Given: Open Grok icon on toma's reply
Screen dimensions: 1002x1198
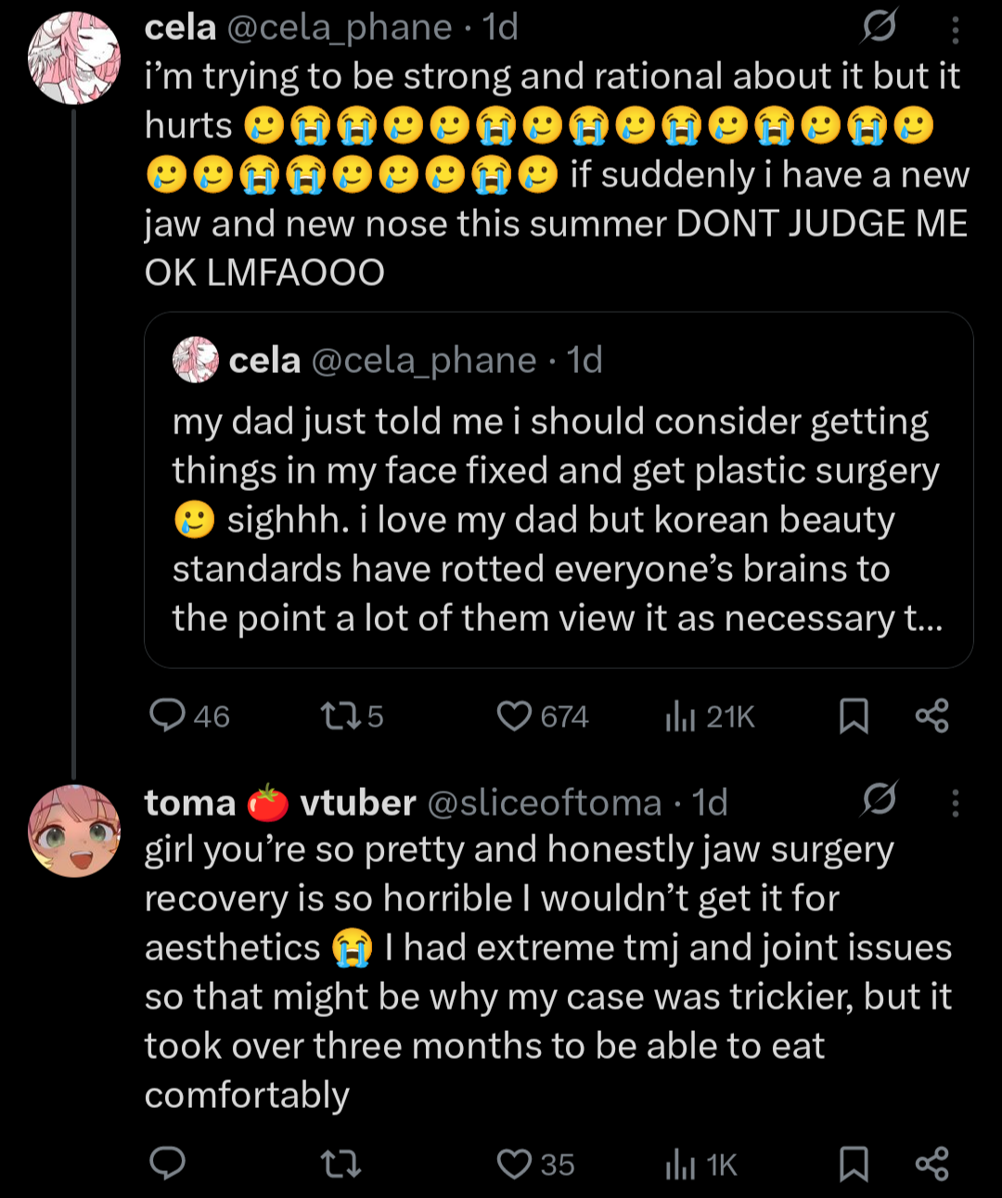Looking at the screenshot, I should 878,799.
